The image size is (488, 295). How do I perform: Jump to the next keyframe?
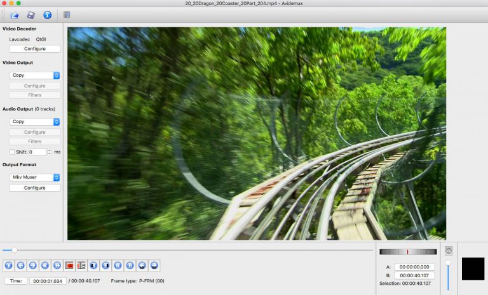[57, 265]
